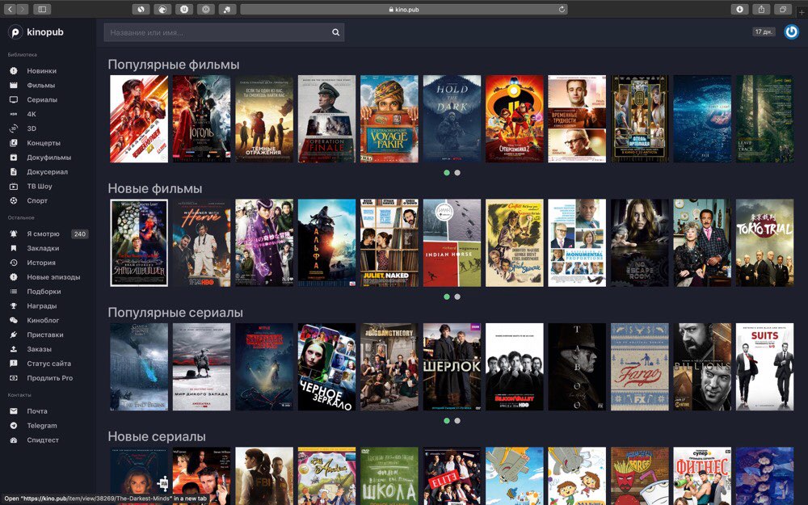Click the search magnifier icon
The height and width of the screenshot is (505, 808).
[x=335, y=32]
